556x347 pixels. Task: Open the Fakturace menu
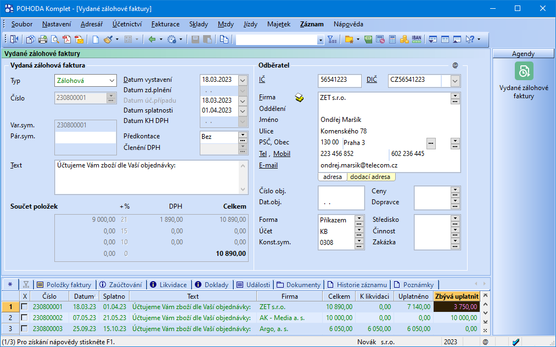(165, 24)
